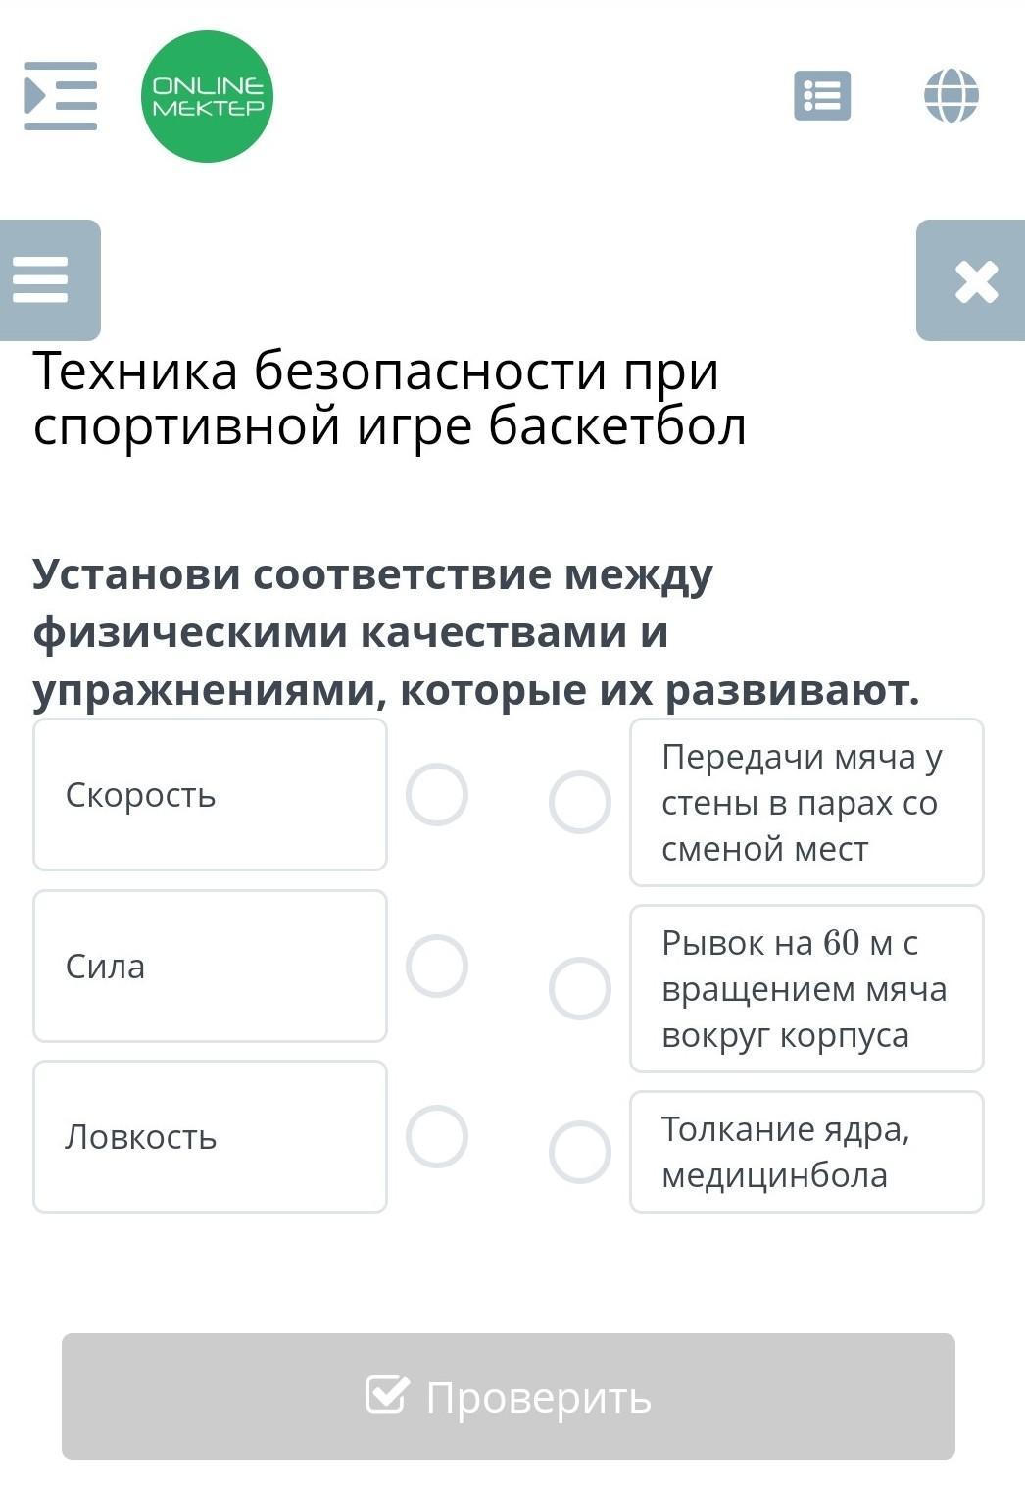The height and width of the screenshot is (1489, 1025).
Task: Click the checkmark icon on Проверить
Action: (386, 1394)
